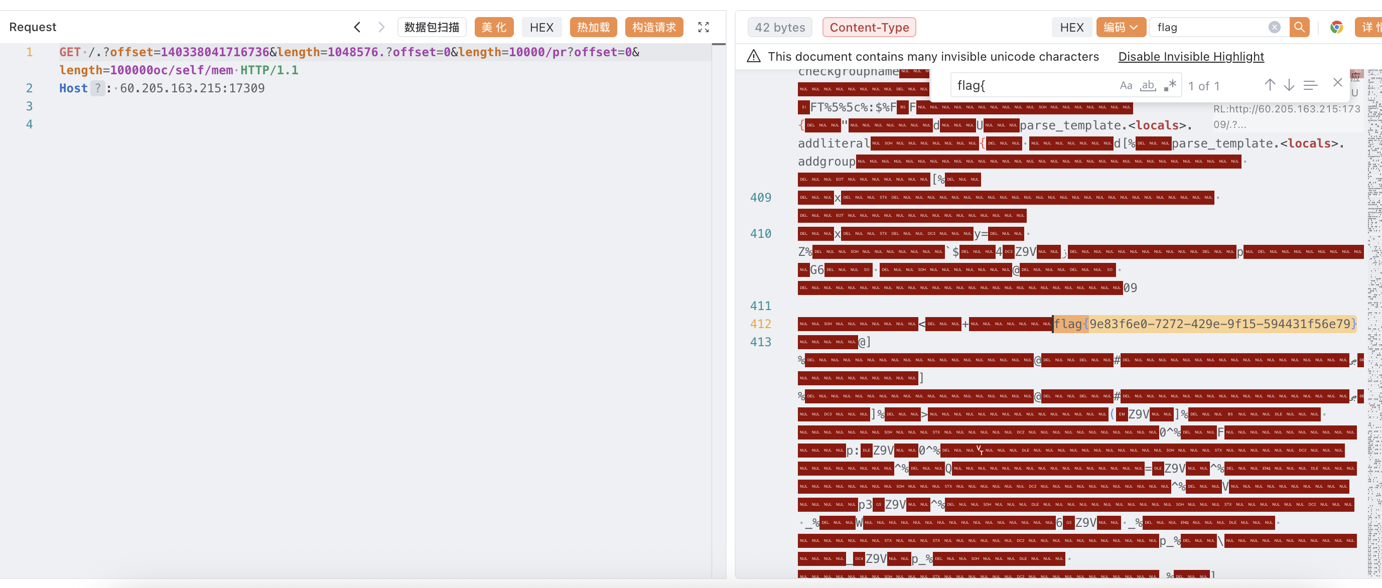Jump to next match in find widget

pos(1289,85)
